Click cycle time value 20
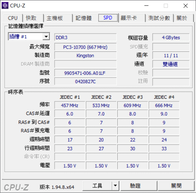 point(101,140)
